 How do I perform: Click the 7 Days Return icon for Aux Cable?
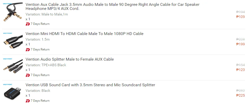(x=28, y=24)
